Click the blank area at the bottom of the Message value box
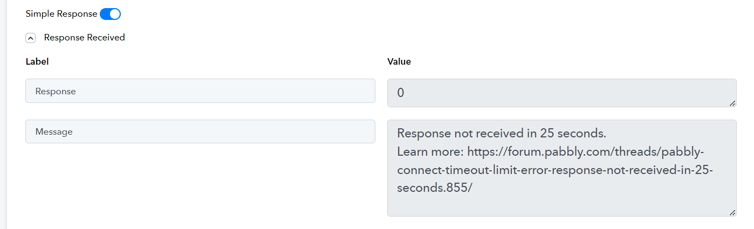This screenshot has width=754, height=229. pyautogui.click(x=561, y=206)
